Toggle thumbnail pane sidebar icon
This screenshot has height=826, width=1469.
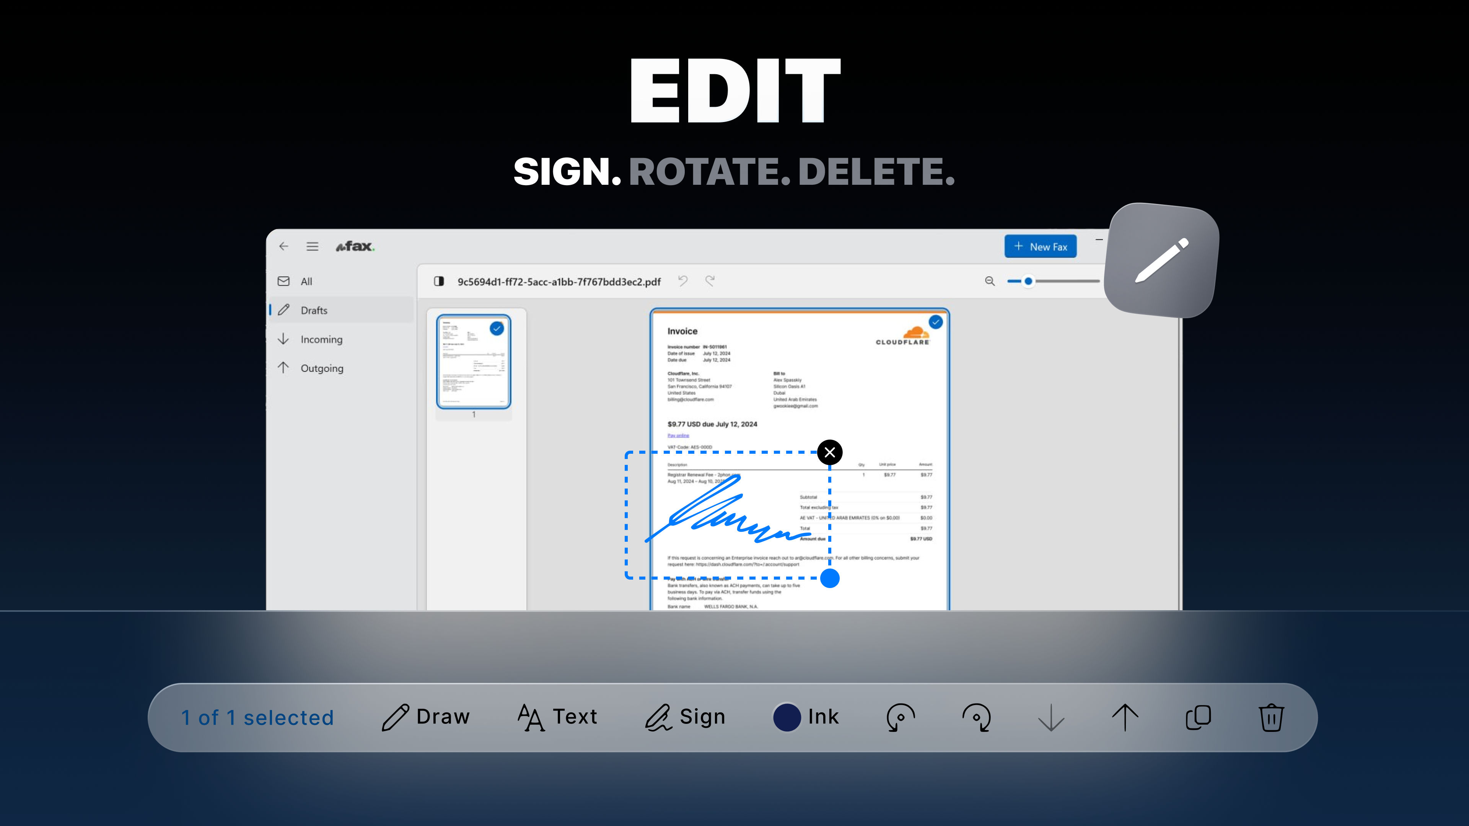[438, 281]
